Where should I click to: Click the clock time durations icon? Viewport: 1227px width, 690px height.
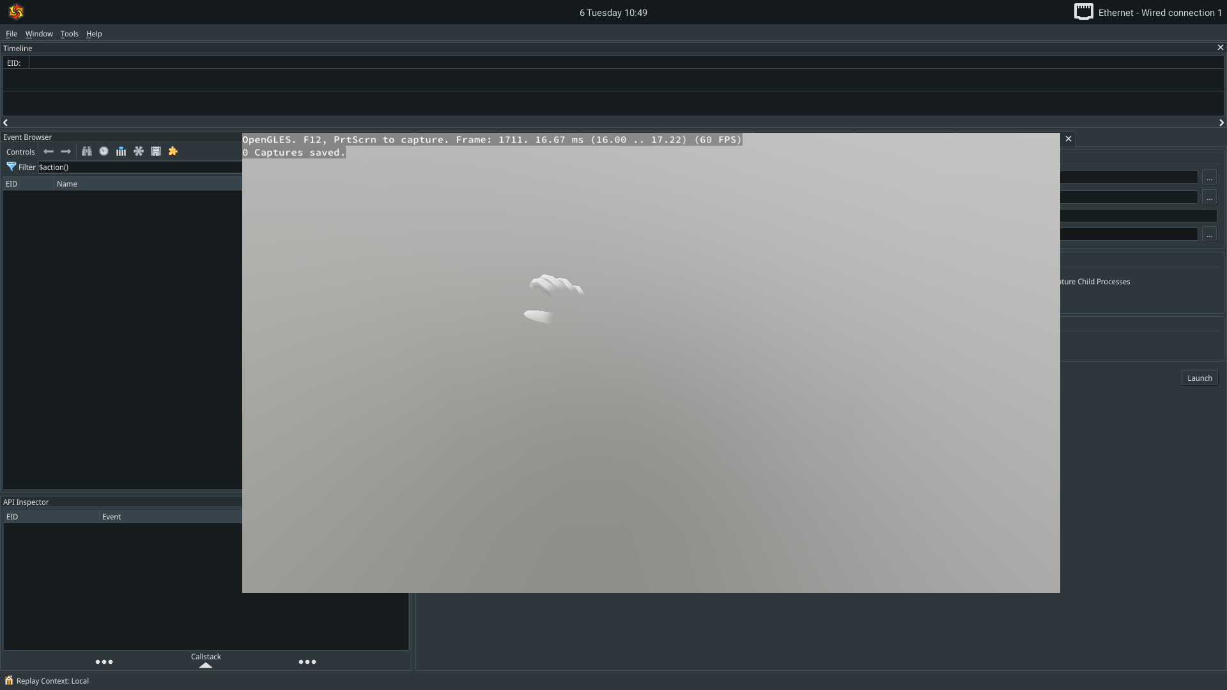pyautogui.click(x=104, y=151)
